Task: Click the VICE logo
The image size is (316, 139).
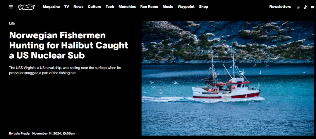Action: coord(27,7)
